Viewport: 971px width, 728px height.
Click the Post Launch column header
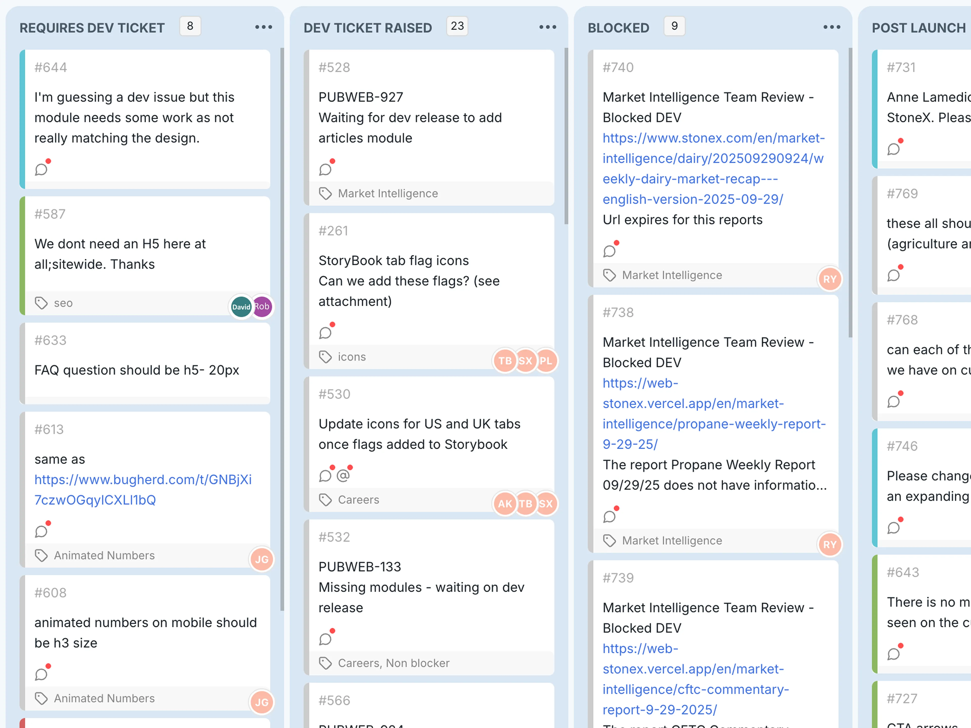[x=918, y=28]
